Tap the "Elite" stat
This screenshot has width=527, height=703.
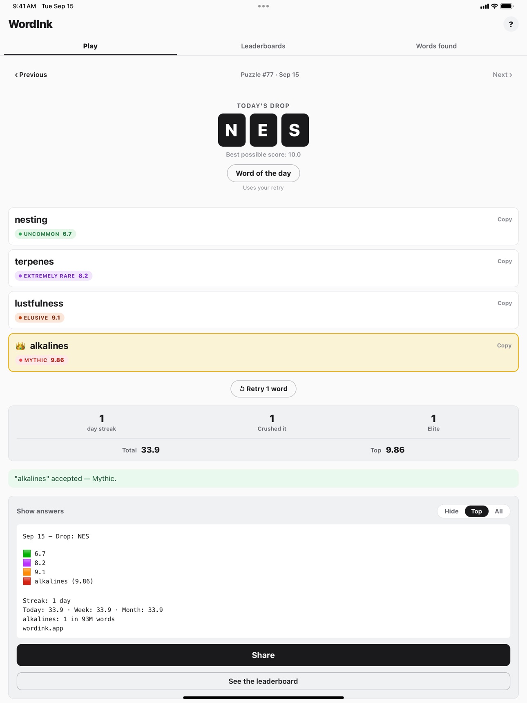coord(433,423)
